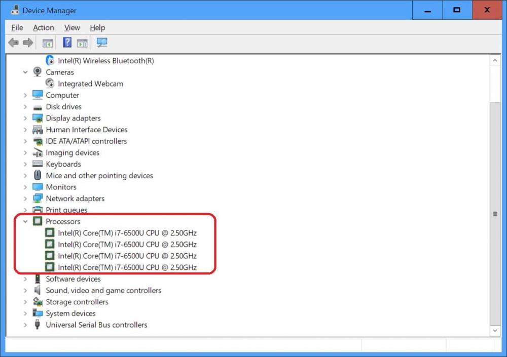Select the Intel(R) Wireless Bluetooth(R) device
The image size is (507, 357).
click(106, 61)
